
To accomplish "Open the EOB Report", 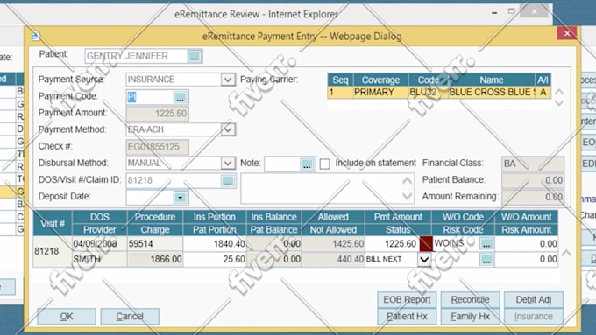I will click(x=407, y=300).
